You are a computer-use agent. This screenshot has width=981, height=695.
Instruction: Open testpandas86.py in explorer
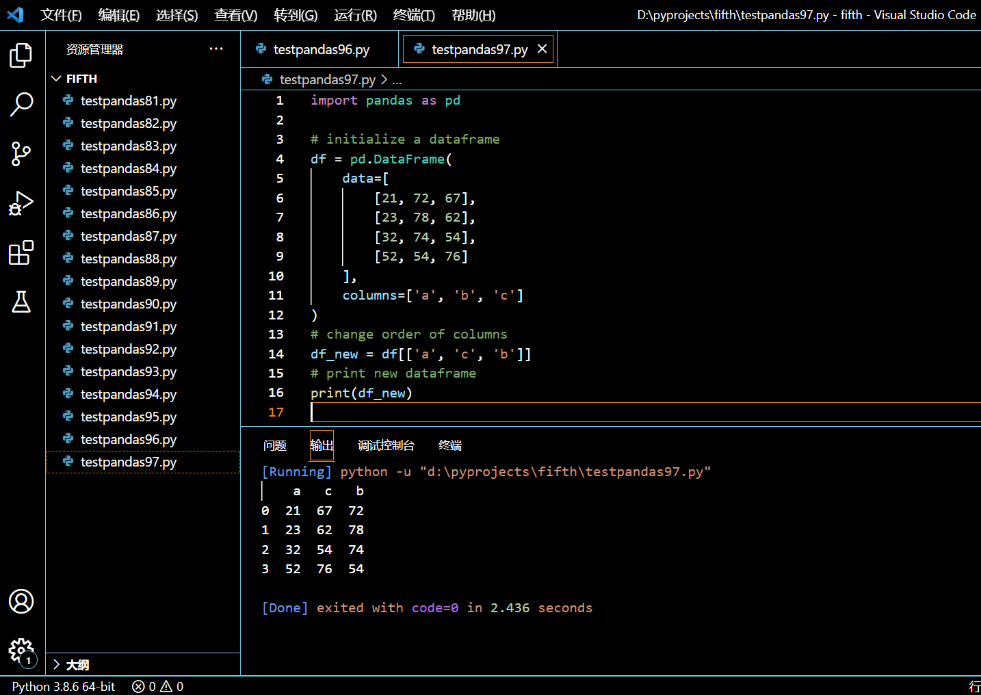(x=143, y=213)
